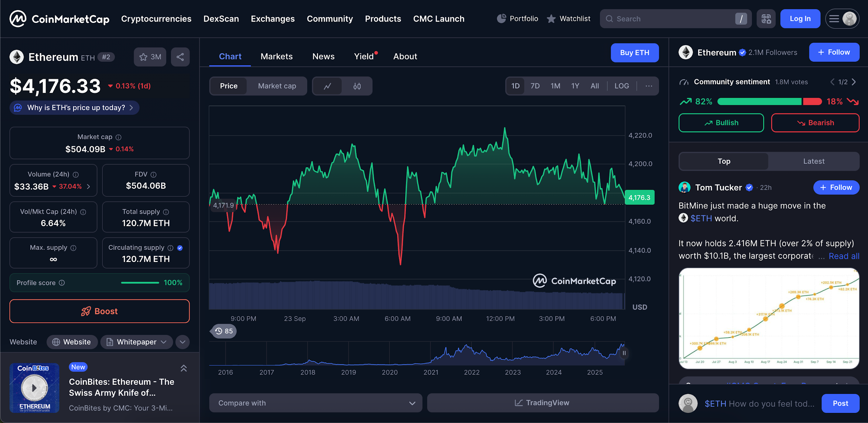868x423 pixels.
Task: Open the price history 85 events icon
Action: click(224, 331)
